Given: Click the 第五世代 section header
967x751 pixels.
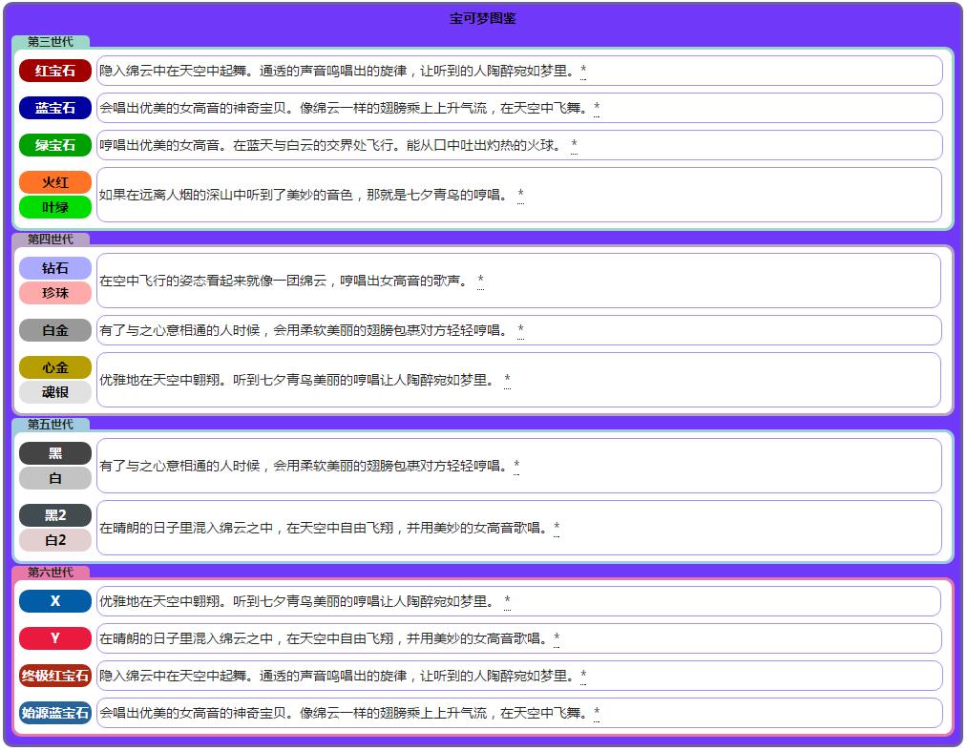Looking at the screenshot, I should [51, 425].
